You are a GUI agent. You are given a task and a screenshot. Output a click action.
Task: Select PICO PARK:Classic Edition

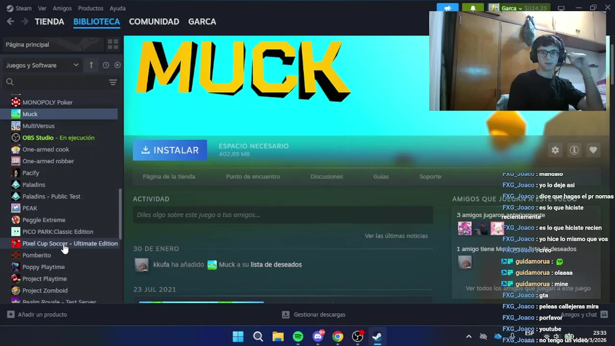pyautogui.click(x=59, y=232)
